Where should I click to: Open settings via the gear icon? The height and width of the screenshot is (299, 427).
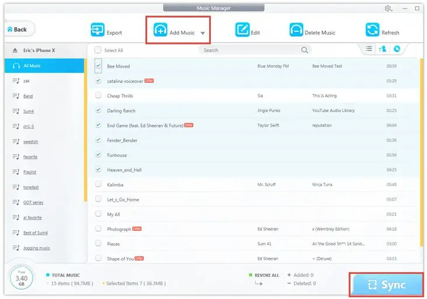(388, 9)
